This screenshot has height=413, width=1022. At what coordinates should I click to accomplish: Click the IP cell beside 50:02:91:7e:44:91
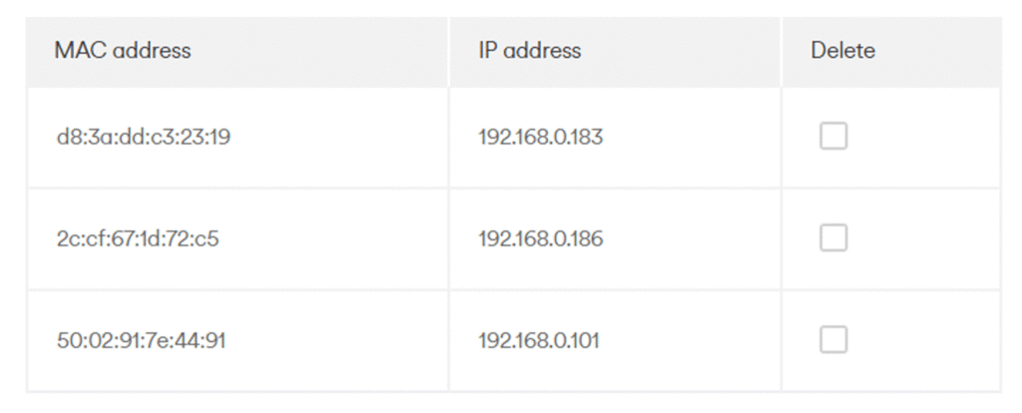click(539, 341)
